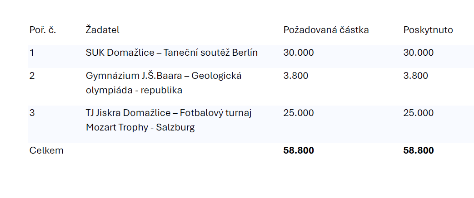Click SUK Domažlice – Taneční soutěž Berlín
Viewport: 474px width, 198px height.
coord(172,53)
